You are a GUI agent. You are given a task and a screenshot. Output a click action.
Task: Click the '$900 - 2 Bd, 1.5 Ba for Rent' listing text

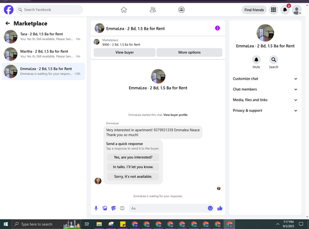pos(121,44)
